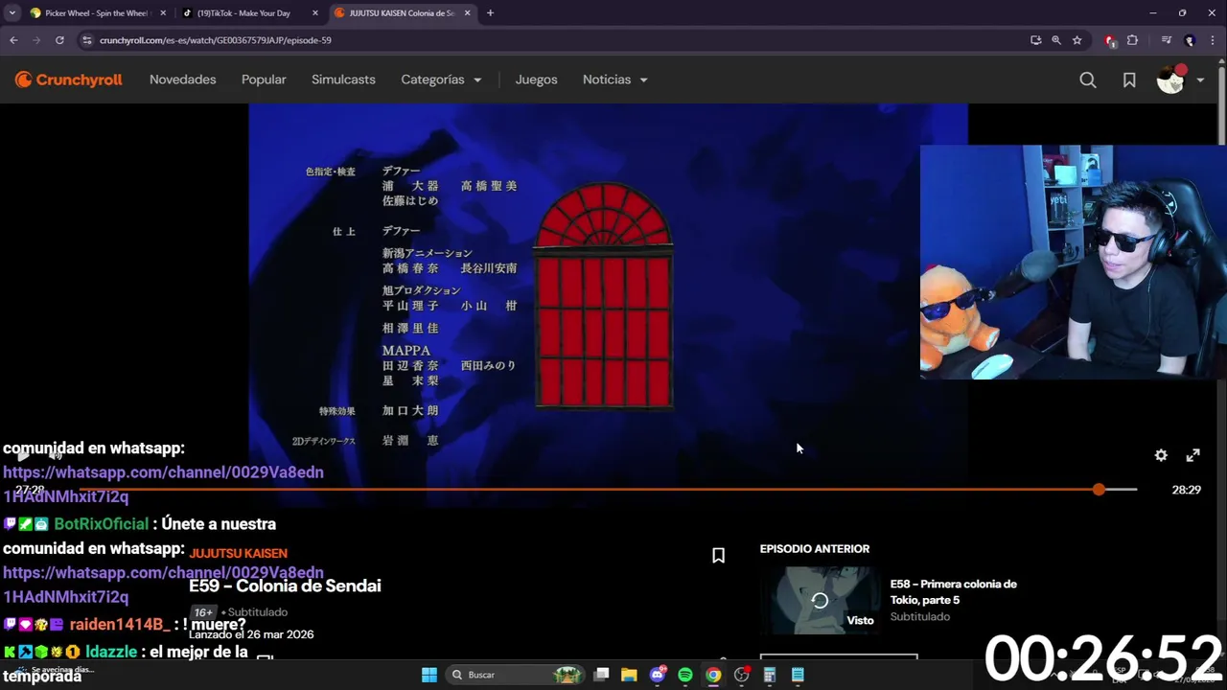This screenshot has height=690, width=1227.
Task: Add episode E59 to watchlist bookmark
Action: point(718,555)
